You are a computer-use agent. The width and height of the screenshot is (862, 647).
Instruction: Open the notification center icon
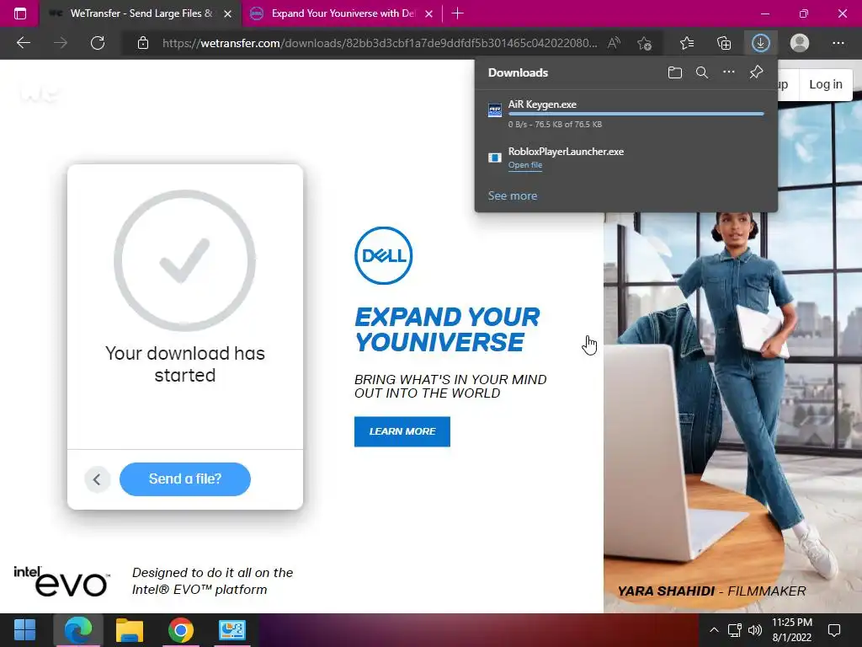[834, 630]
